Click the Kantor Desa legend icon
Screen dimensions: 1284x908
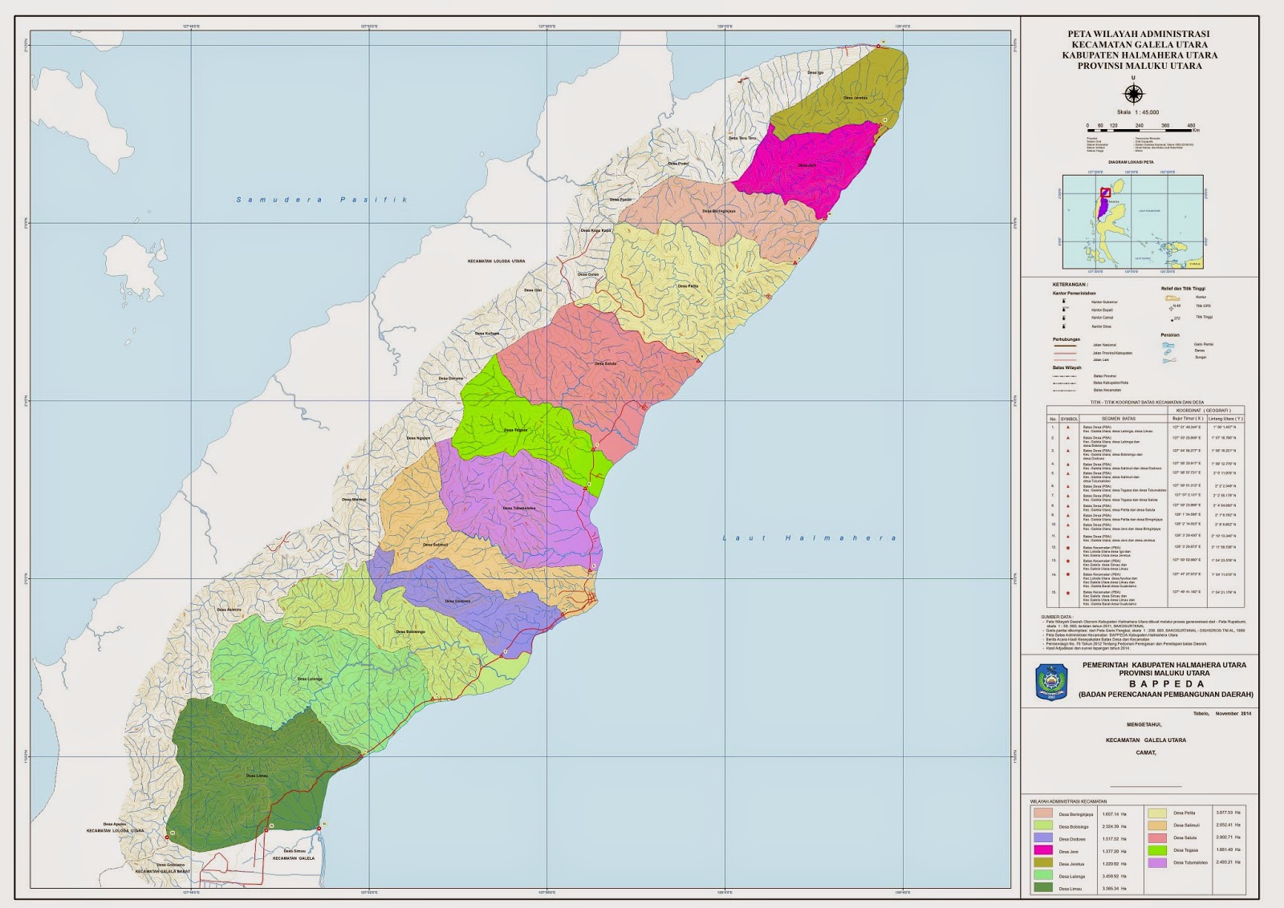coord(1064,326)
